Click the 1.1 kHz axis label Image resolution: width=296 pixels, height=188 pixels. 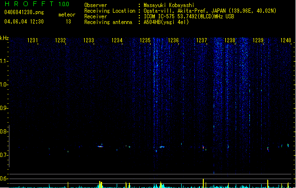click(x=3, y=61)
